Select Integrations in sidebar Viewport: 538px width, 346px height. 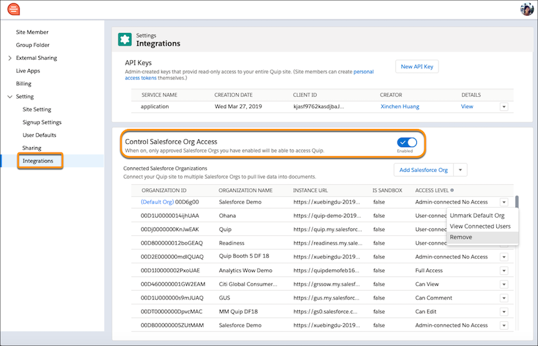point(38,161)
